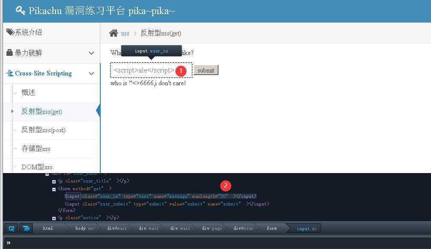The height and width of the screenshot is (249, 431).
Task: Click the key logo icon in header
Action: pyautogui.click(x=20, y=10)
